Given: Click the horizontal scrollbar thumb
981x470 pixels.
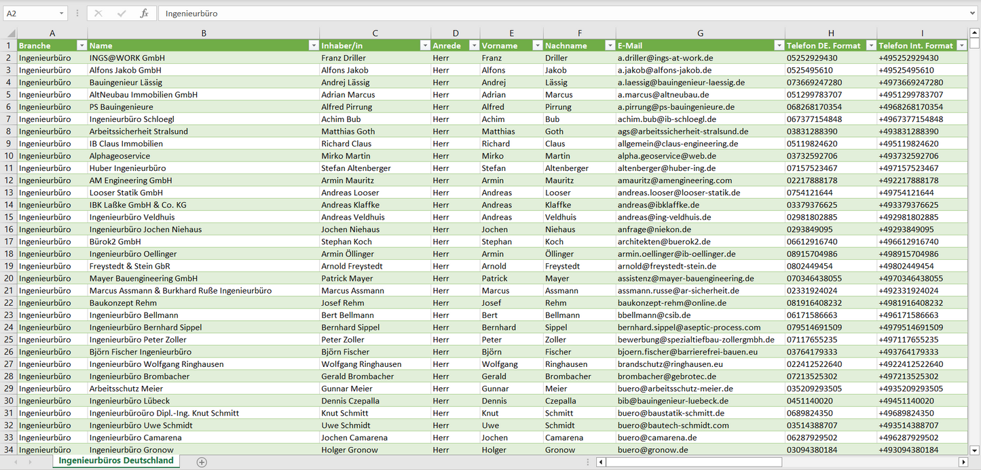Looking at the screenshot, I should [x=693, y=462].
